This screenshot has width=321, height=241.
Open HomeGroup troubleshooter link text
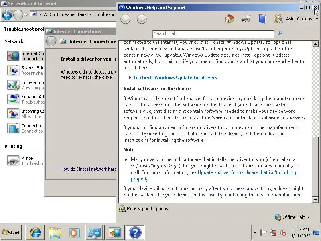pos(33,82)
